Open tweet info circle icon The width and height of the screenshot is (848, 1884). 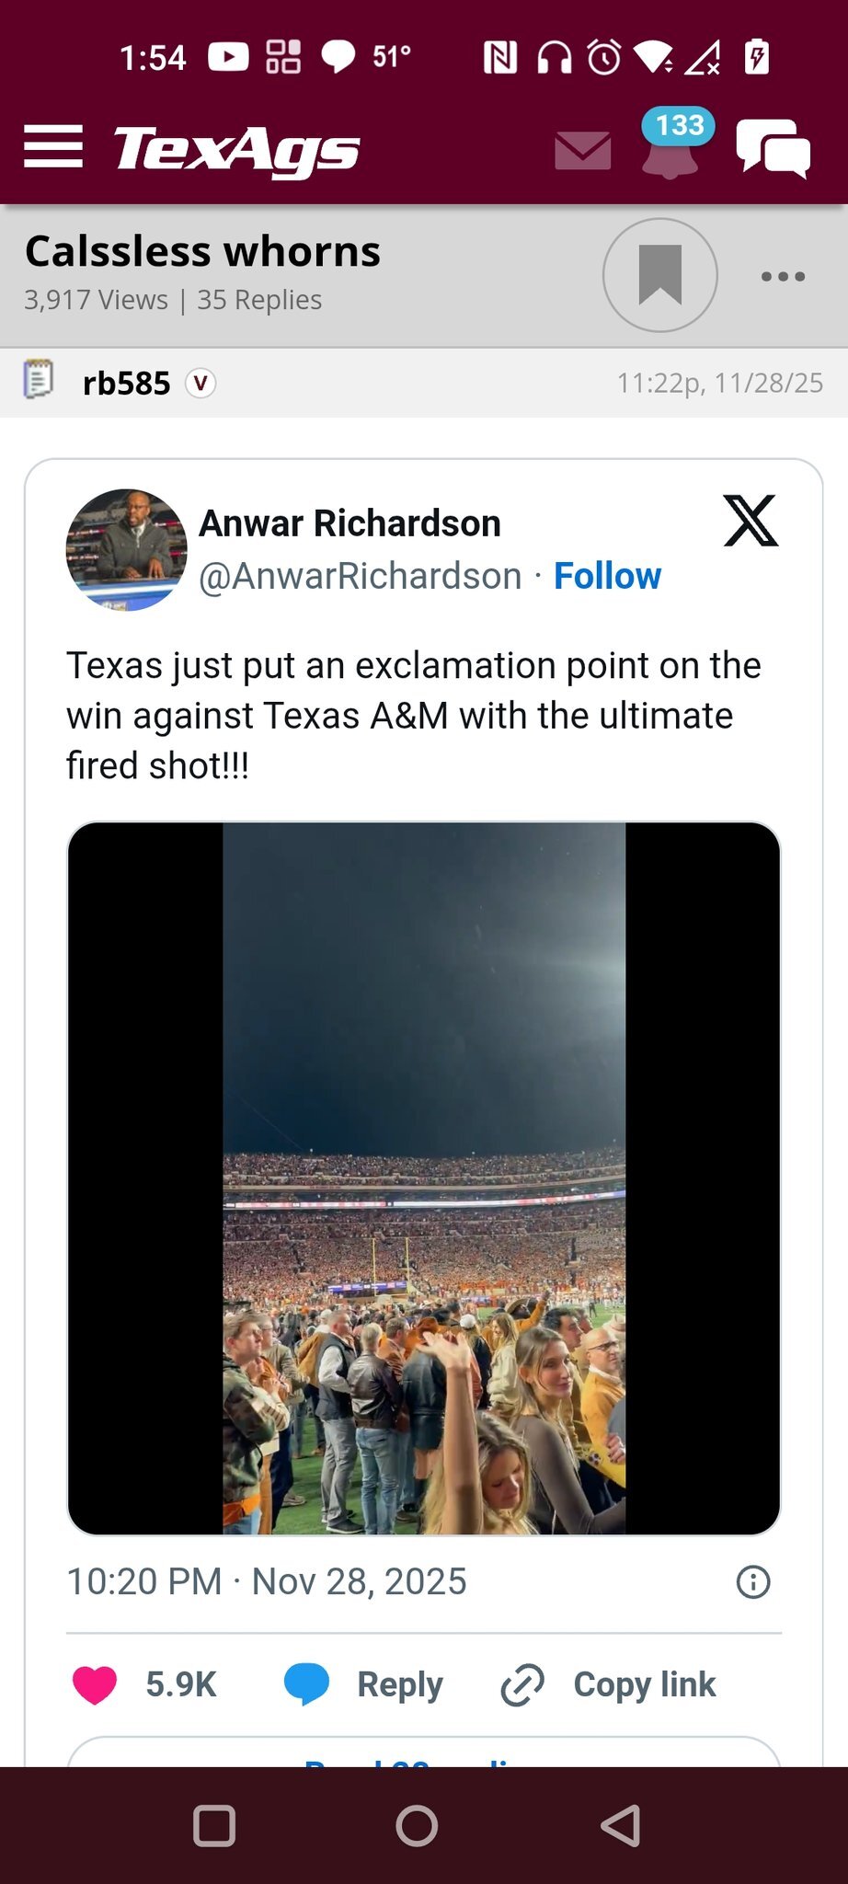(x=753, y=1582)
